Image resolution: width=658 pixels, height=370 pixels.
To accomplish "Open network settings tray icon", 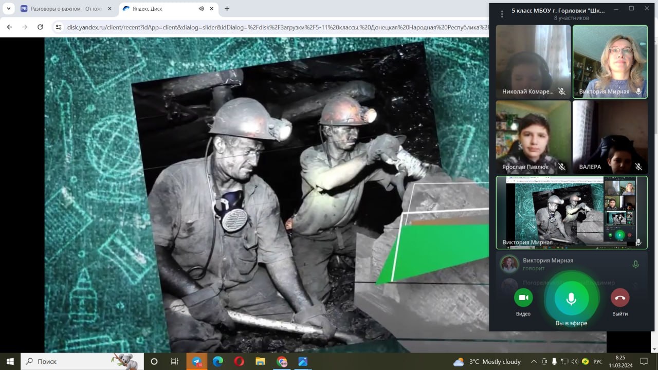I will point(564,361).
